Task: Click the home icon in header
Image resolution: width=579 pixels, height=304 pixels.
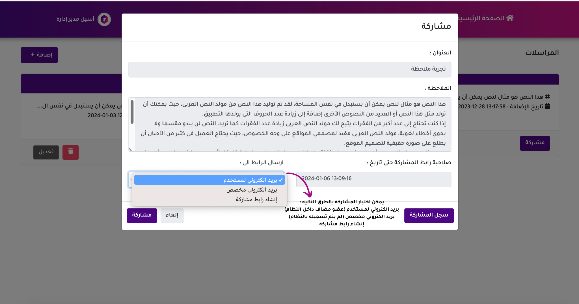Action: (x=510, y=18)
